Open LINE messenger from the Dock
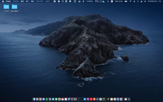 point(56,99)
